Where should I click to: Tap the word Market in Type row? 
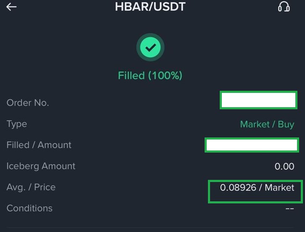pyautogui.click(x=255, y=124)
